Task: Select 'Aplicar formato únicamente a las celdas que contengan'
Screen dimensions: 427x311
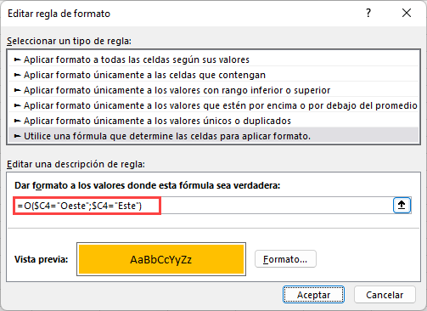Action: 213,75
